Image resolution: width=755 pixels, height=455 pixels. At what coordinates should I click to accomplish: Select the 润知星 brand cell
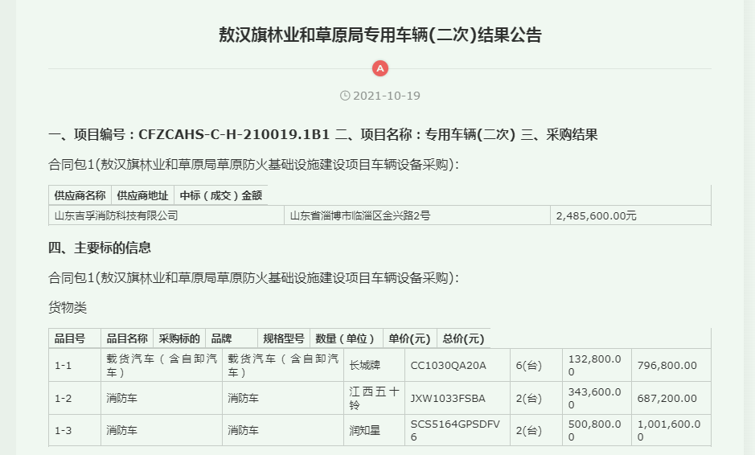coord(364,430)
